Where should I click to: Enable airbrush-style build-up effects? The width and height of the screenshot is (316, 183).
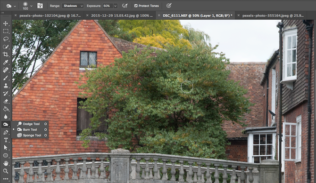pos(125,6)
